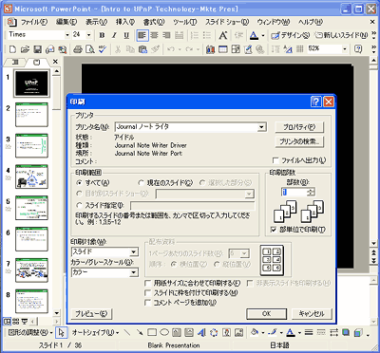The width and height of the screenshot is (380, 353).
Task: Open the help question mark icon in toolbar
Action: (x=358, y=49)
